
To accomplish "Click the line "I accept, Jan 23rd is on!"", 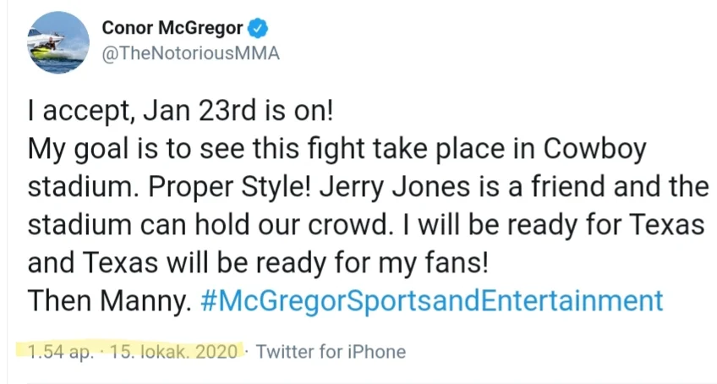I will 183,111.
